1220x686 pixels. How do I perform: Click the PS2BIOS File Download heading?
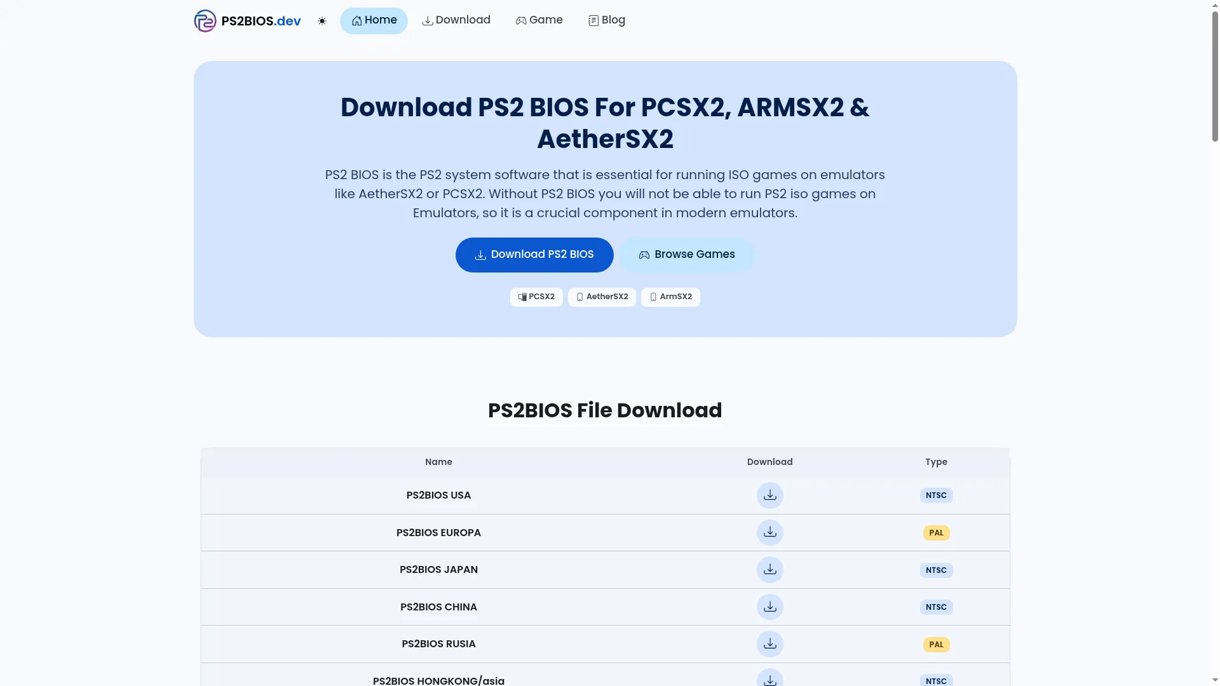(605, 410)
